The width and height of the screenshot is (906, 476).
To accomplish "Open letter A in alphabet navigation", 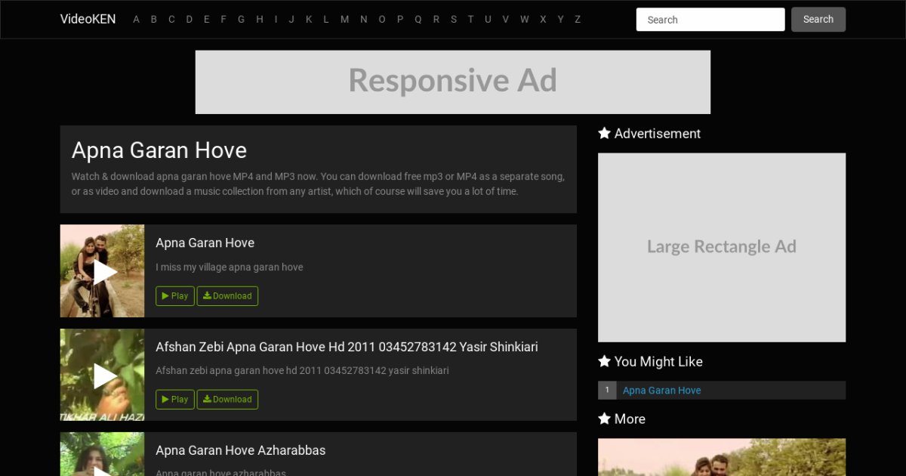I will tap(136, 20).
